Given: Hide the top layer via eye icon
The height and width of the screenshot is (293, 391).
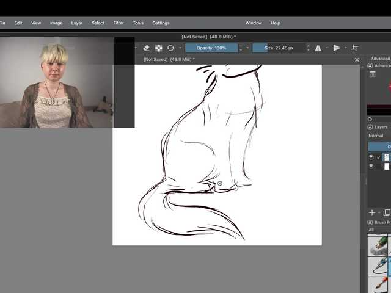Looking at the screenshot, I should pos(371,157).
